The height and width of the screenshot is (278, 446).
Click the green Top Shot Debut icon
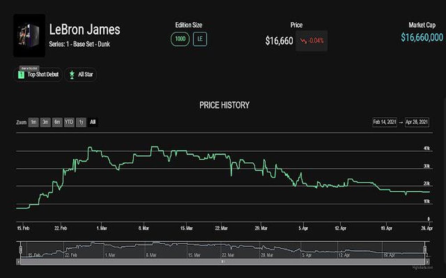click(21, 75)
